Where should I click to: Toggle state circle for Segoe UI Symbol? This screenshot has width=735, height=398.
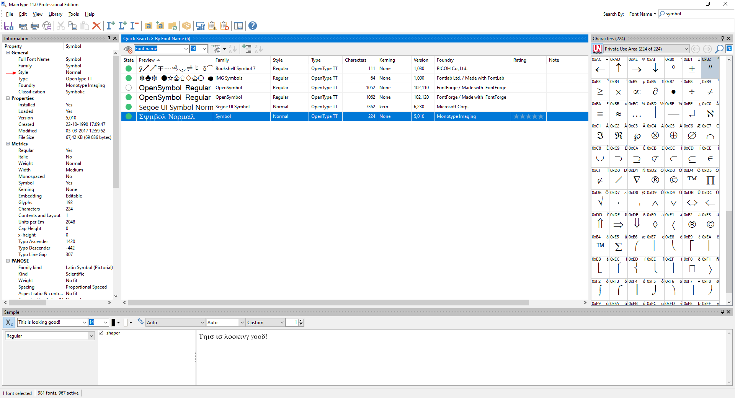pyautogui.click(x=129, y=107)
